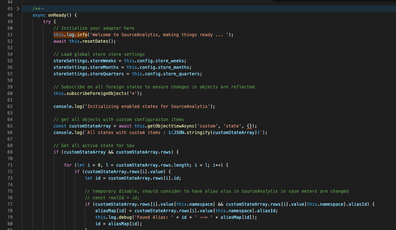
Task: Click the 'onReady' function name
Action: (x=58, y=15)
